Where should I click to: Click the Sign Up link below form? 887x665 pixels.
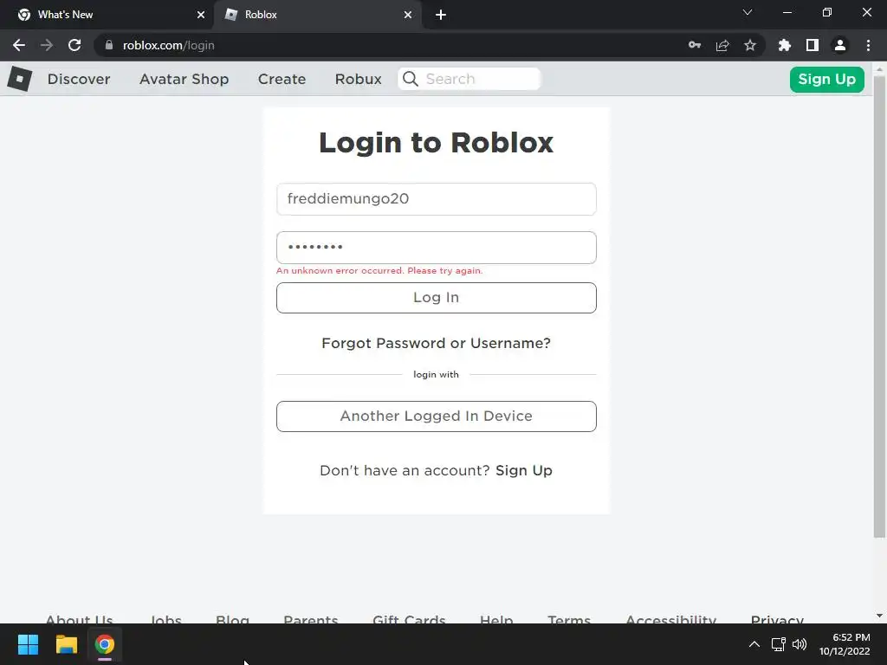(x=524, y=470)
